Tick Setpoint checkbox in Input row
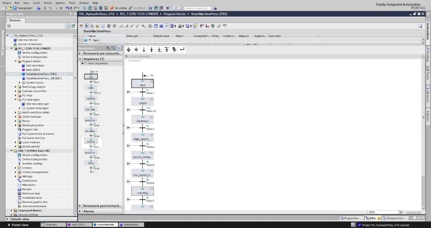 coord(246,40)
